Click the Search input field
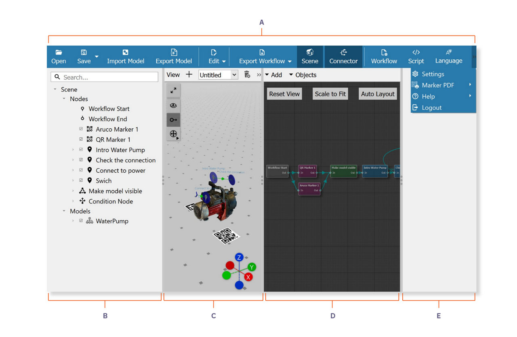Image resolution: width=517 pixels, height=337 pixels. pyautogui.click(x=104, y=77)
